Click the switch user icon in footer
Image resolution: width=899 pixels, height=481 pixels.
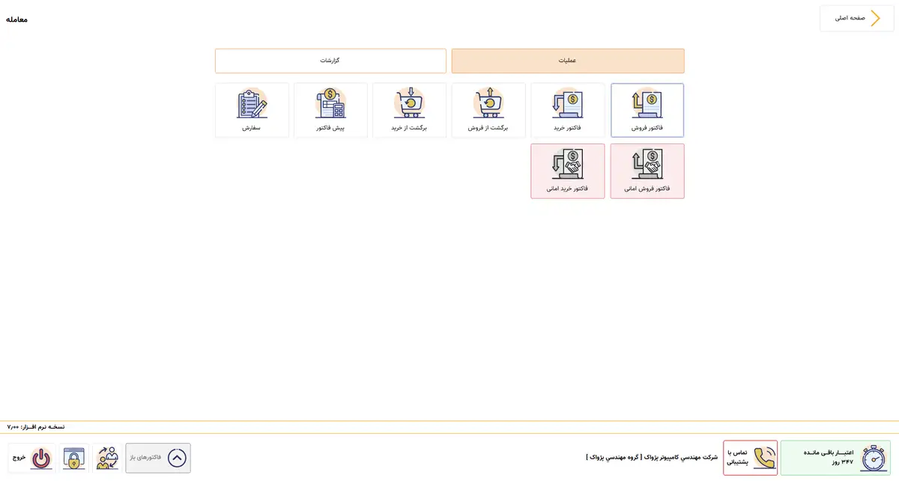[x=107, y=458]
